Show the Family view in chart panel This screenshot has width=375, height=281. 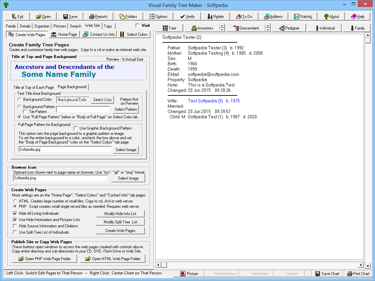[357, 28]
